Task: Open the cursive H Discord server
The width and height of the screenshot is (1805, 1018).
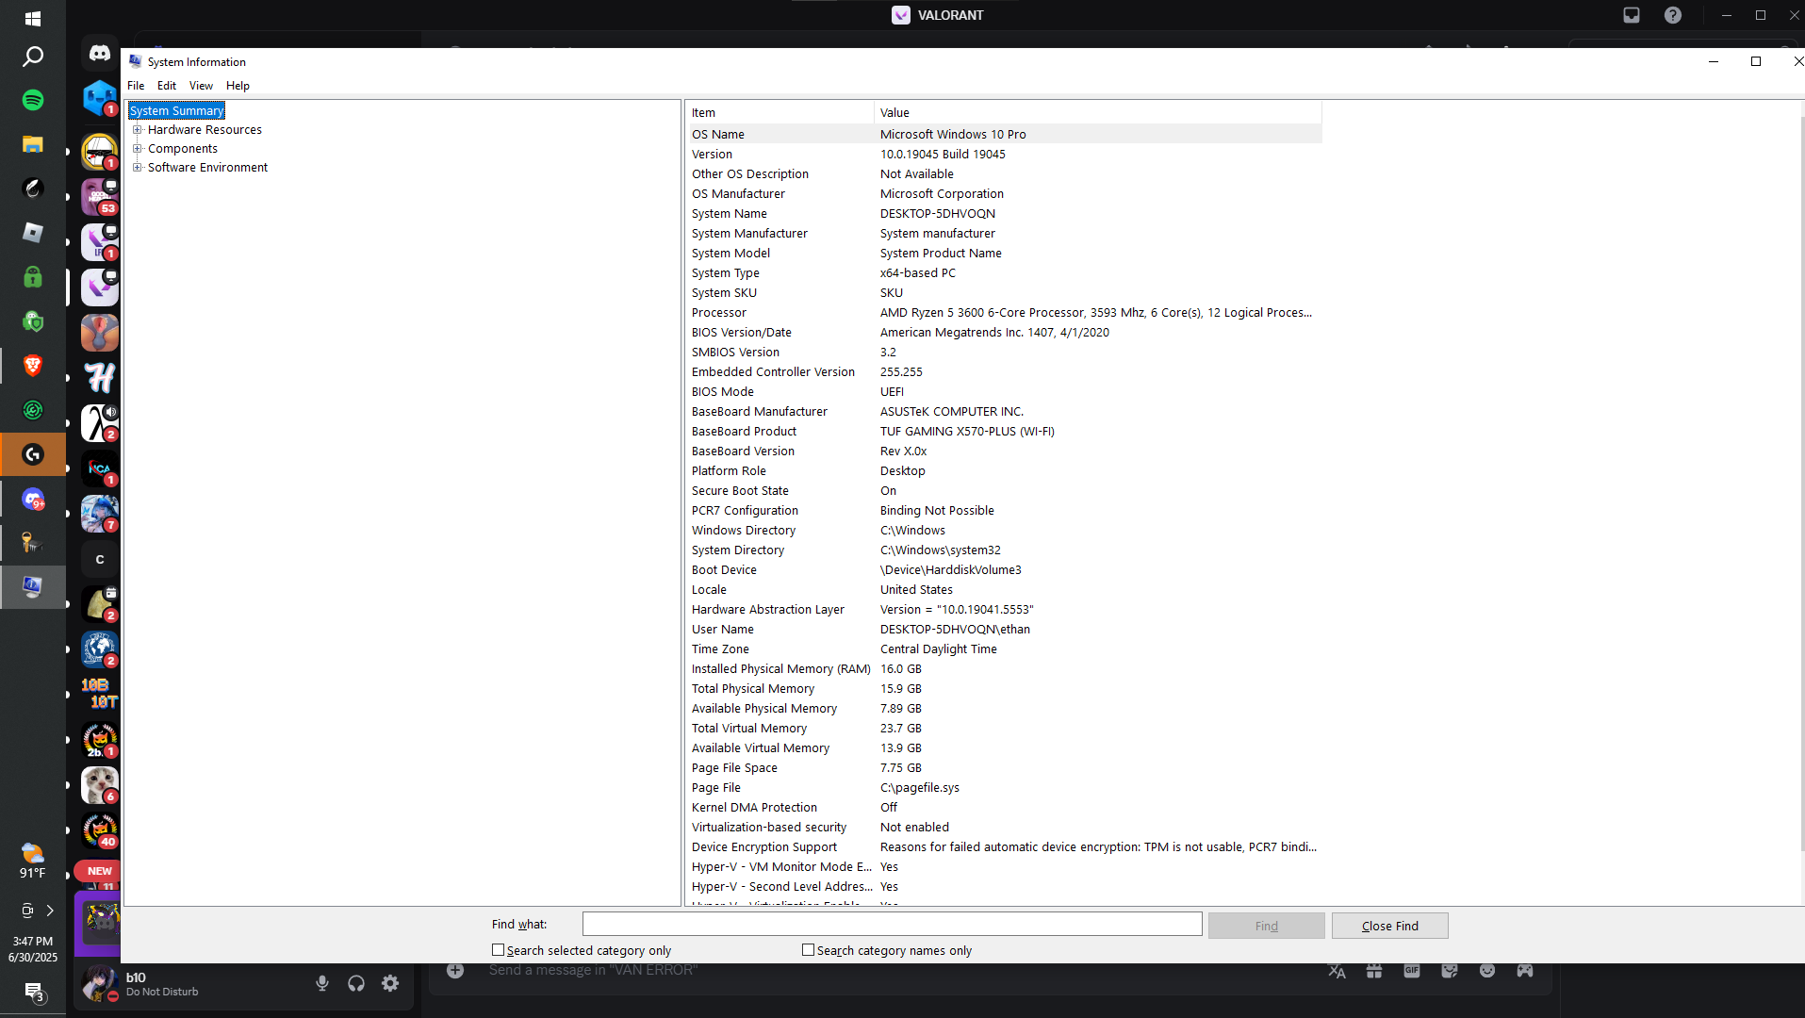Action: (100, 378)
